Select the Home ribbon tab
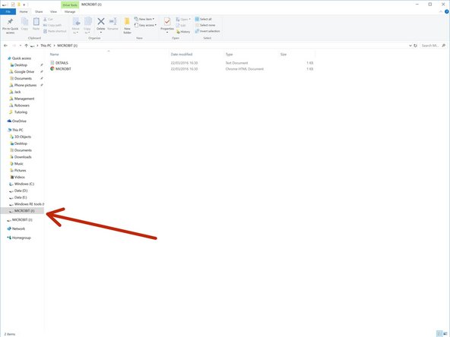 24,11
